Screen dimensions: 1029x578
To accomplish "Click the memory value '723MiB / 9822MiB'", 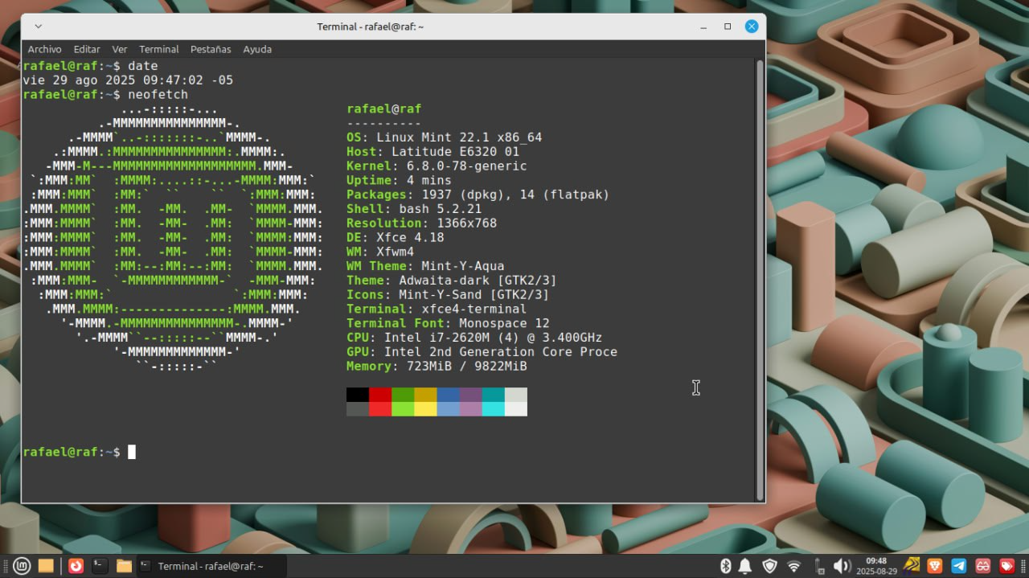I will 466,366.
